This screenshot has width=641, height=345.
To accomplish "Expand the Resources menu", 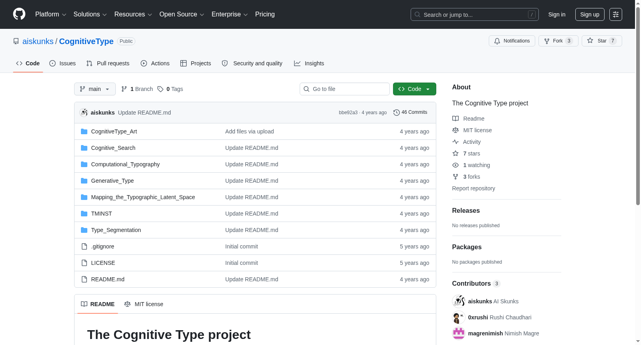I will (133, 14).
